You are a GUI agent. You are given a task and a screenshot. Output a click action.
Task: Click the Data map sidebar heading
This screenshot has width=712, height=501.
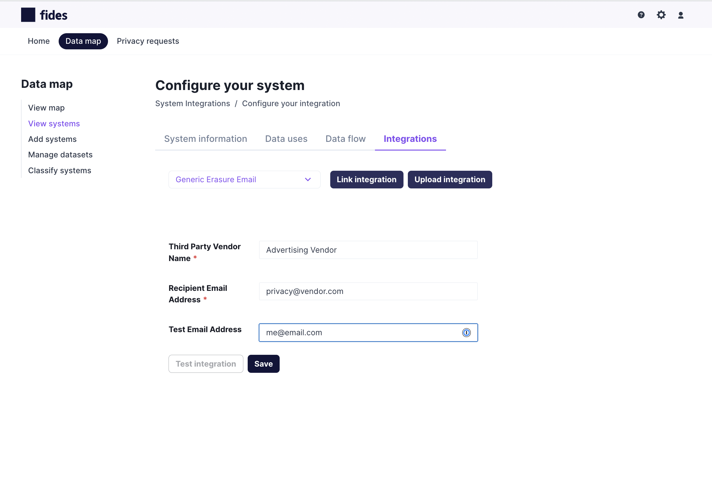click(47, 84)
